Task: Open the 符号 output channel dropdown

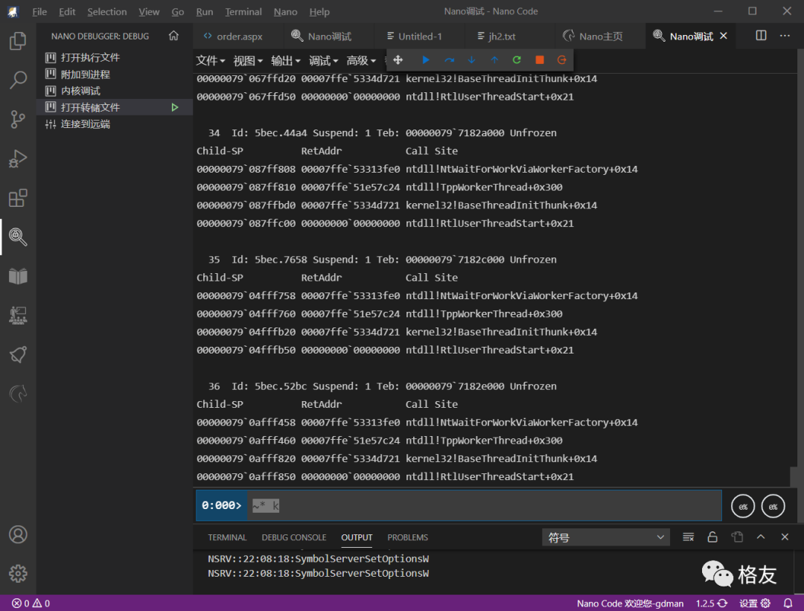Action: [605, 537]
